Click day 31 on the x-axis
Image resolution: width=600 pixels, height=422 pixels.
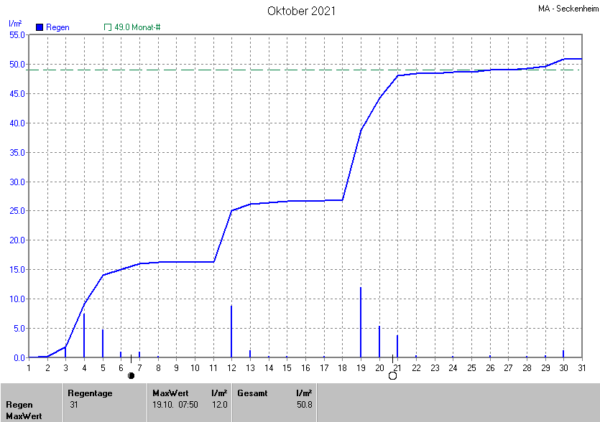click(582, 368)
